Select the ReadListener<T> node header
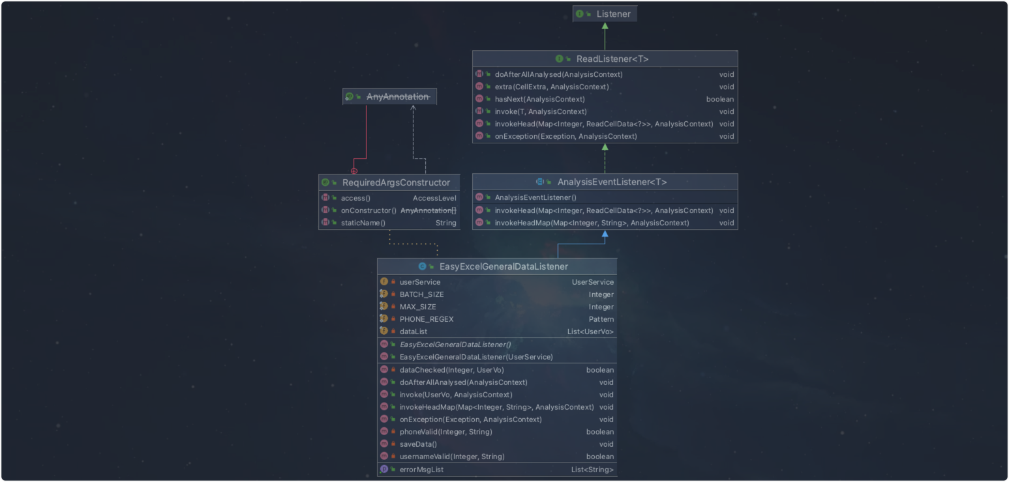 pos(605,59)
